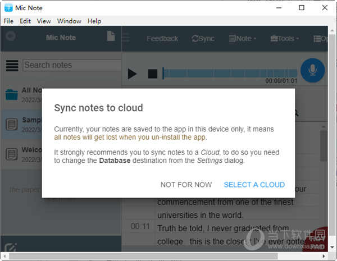Viewport: 337px width, 261px height.
Task: Toggle the sidebar hamburger icon in toolbar
Action: (x=126, y=38)
